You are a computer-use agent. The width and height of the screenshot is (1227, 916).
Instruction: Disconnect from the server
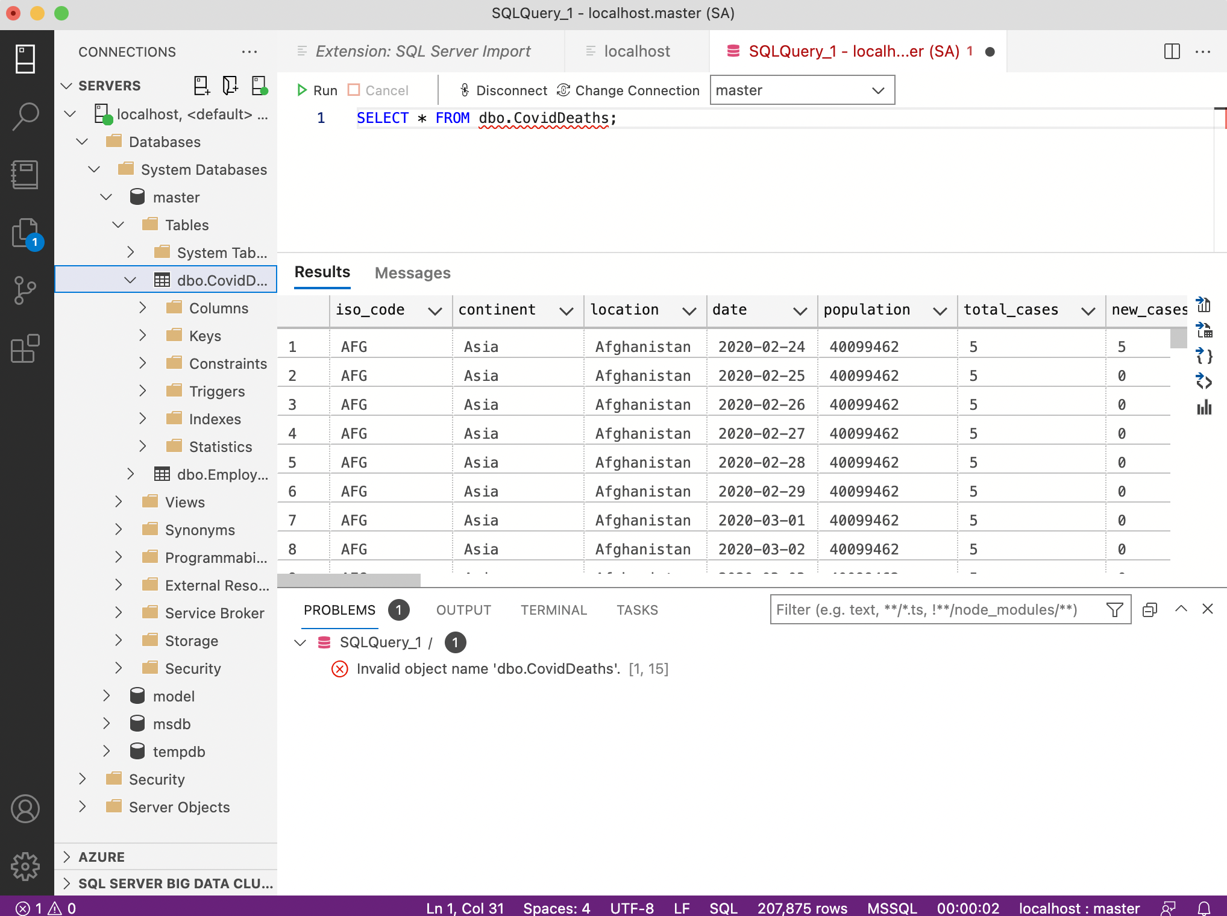[503, 90]
